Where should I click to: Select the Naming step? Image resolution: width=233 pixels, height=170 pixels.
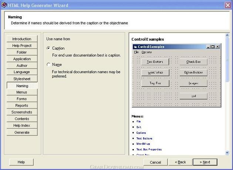(x=22, y=86)
